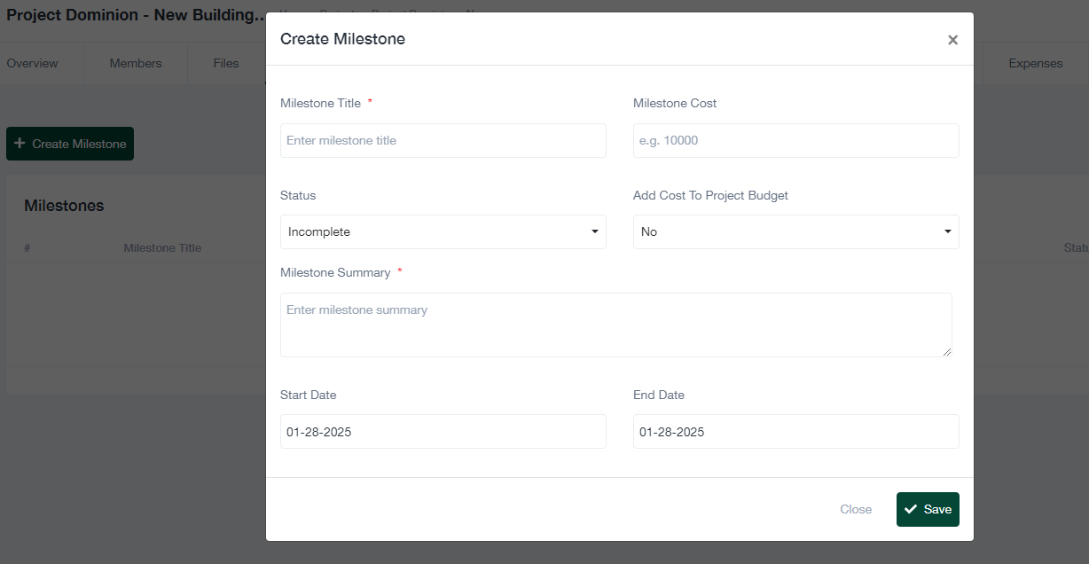
Task: Click the Create Milestone button behind dialog
Action: [x=70, y=144]
